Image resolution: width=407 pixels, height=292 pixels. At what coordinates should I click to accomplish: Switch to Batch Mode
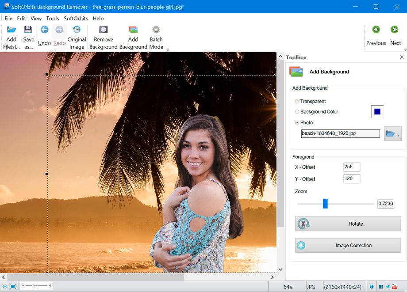pyautogui.click(x=156, y=34)
